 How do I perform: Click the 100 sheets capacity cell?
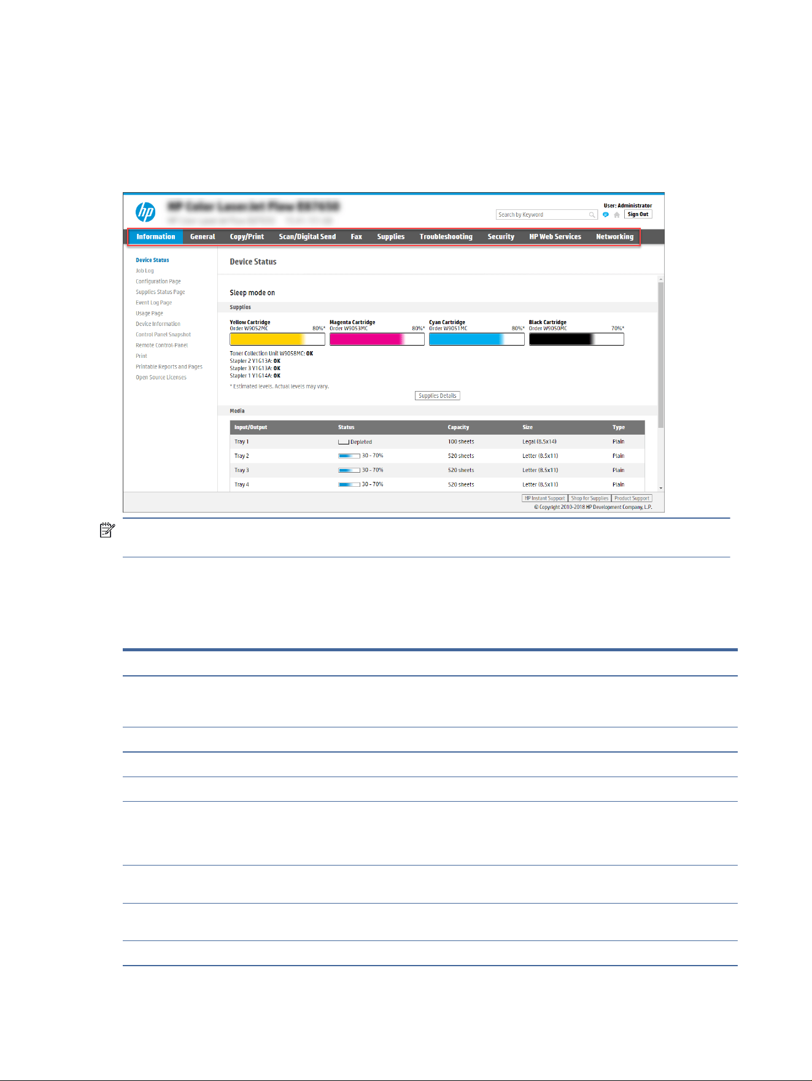pos(461,442)
